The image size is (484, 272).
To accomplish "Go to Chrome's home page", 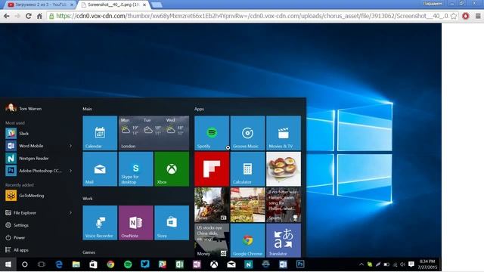I will [39, 16].
